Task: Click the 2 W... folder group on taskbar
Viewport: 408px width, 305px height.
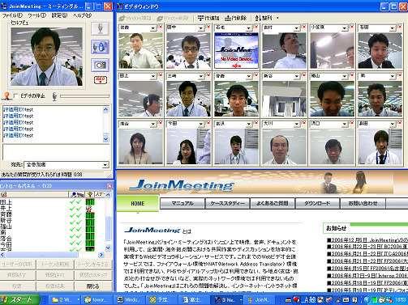Action: click(x=66, y=299)
